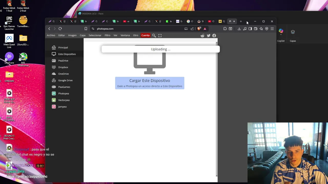Open a new browser tab with plus
The image size is (328, 184).
click(x=241, y=21)
